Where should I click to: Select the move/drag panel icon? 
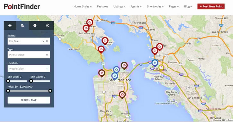click(10, 26)
